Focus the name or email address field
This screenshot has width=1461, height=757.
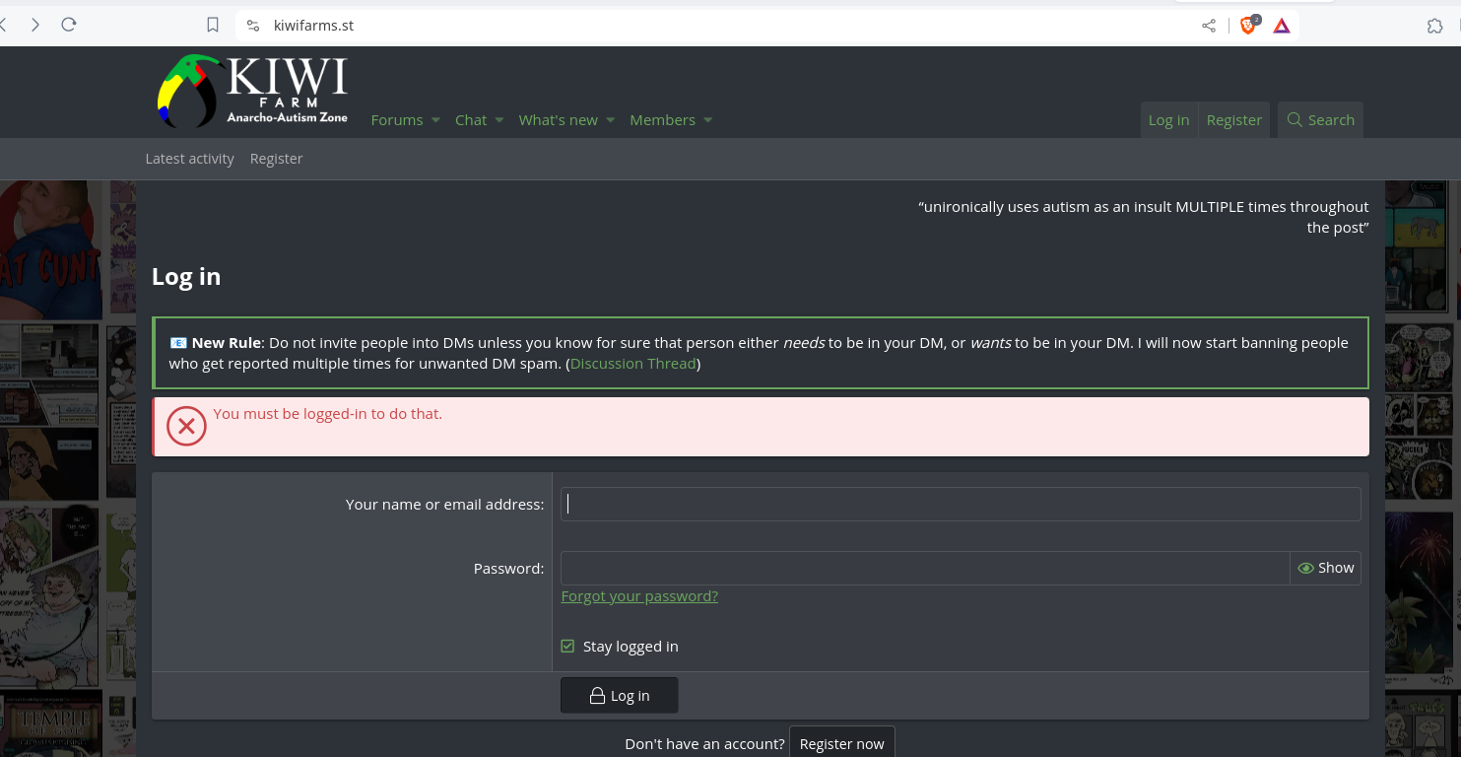(961, 504)
